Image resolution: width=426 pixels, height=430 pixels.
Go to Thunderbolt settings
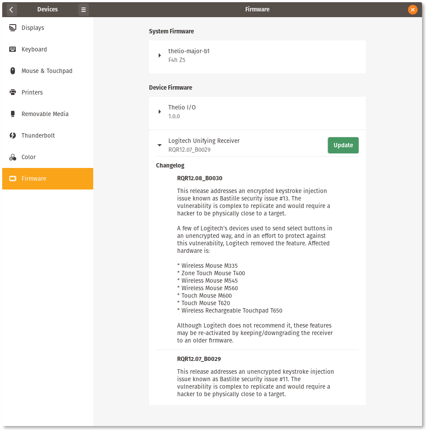click(x=47, y=135)
